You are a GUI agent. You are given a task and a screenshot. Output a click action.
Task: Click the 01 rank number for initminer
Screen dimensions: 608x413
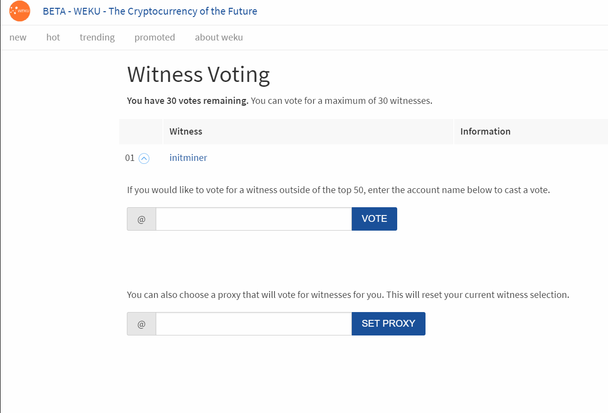pyautogui.click(x=130, y=158)
